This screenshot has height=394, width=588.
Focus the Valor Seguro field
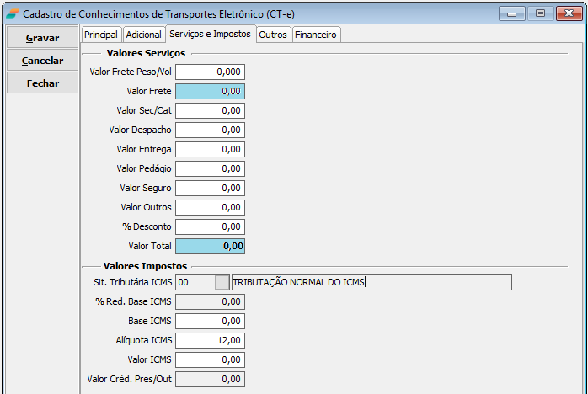click(x=210, y=188)
